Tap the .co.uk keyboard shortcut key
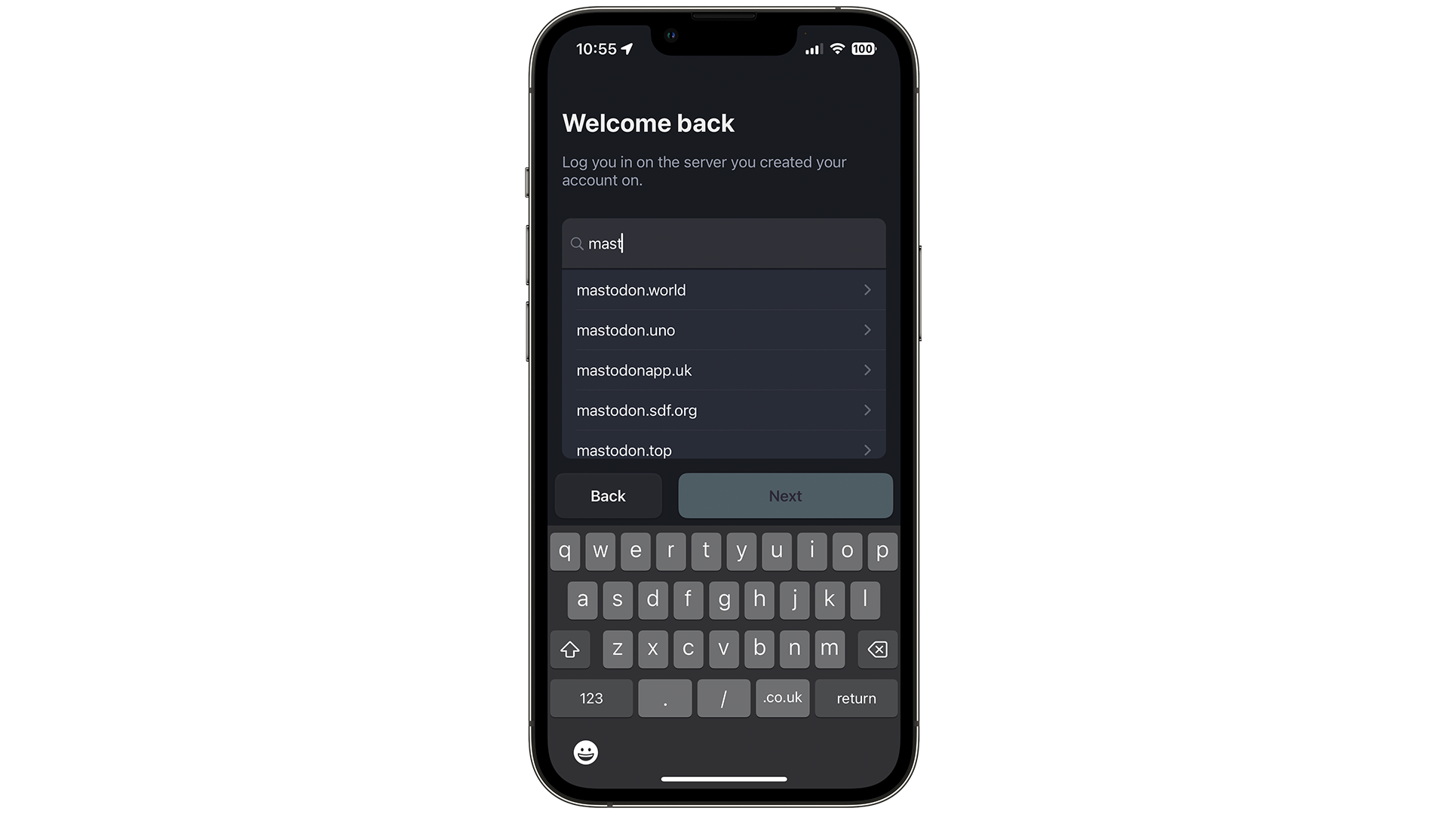 (x=781, y=698)
